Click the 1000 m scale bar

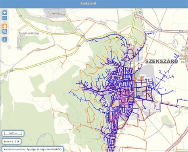[x=13, y=133]
